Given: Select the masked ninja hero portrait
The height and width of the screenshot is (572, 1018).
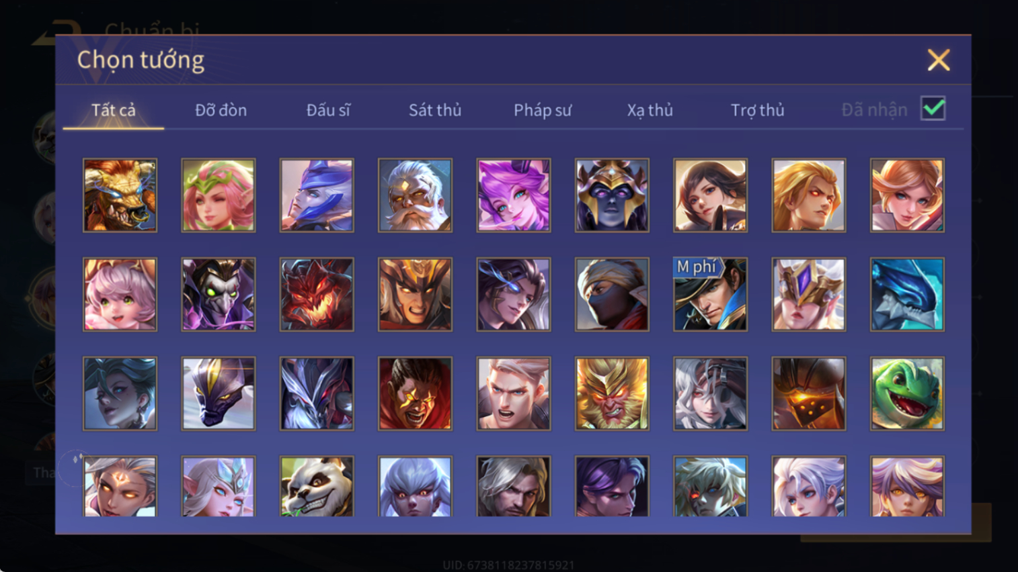Looking at the screenshot, I should (x=612, y=295).
